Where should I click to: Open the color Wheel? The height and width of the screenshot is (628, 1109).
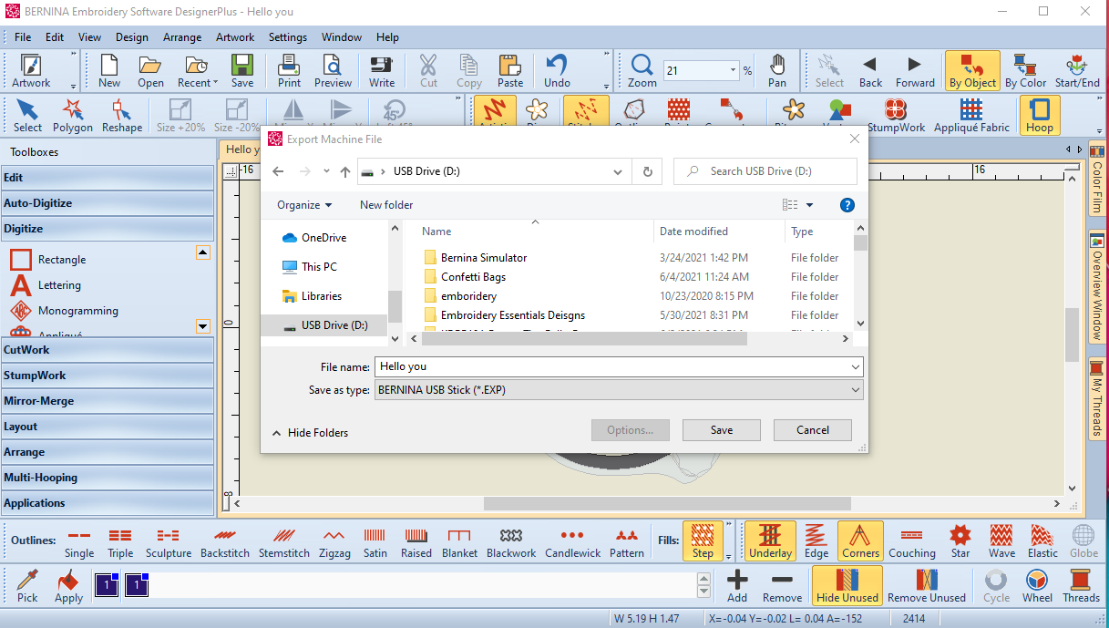[x=1037, y=586]
